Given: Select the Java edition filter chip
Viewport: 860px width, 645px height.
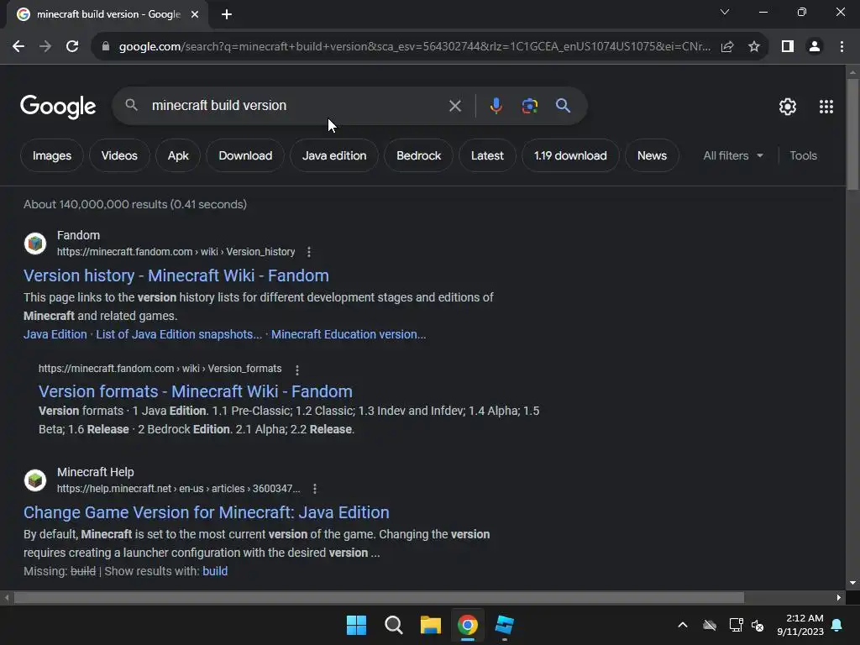Looking at the screenshot, I should coord(334,155).
